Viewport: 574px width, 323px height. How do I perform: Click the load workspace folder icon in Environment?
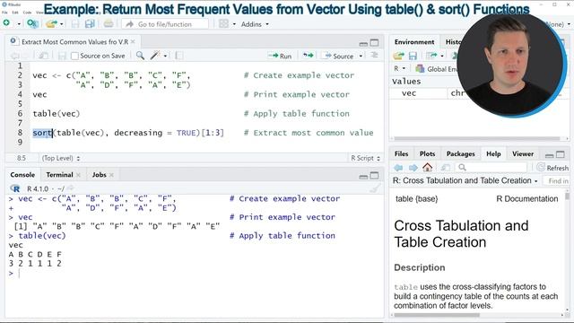point(398,56)
